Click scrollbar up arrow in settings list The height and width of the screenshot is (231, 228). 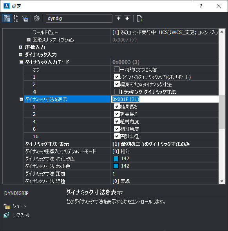pyautogui.click(x=222, y=32)
